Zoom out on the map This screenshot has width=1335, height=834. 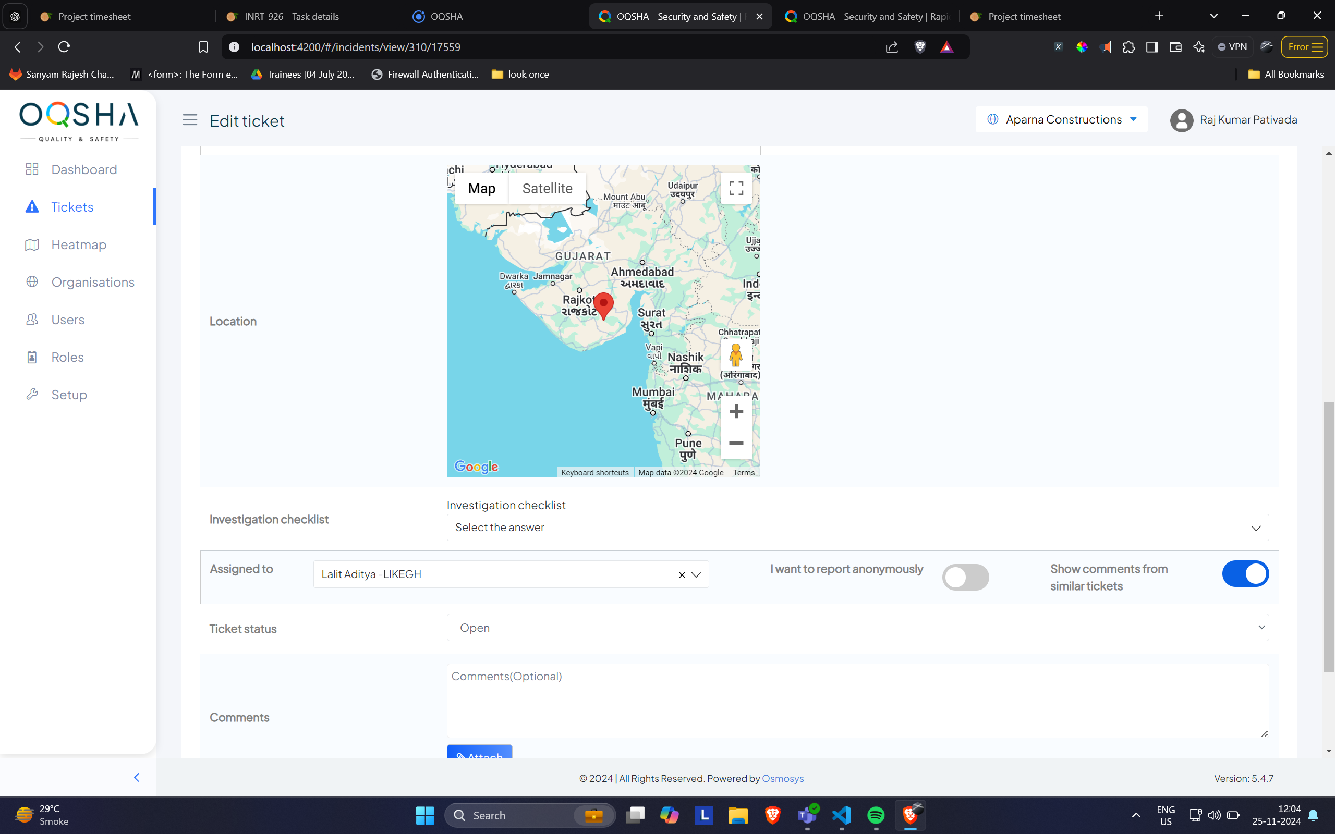736,443
